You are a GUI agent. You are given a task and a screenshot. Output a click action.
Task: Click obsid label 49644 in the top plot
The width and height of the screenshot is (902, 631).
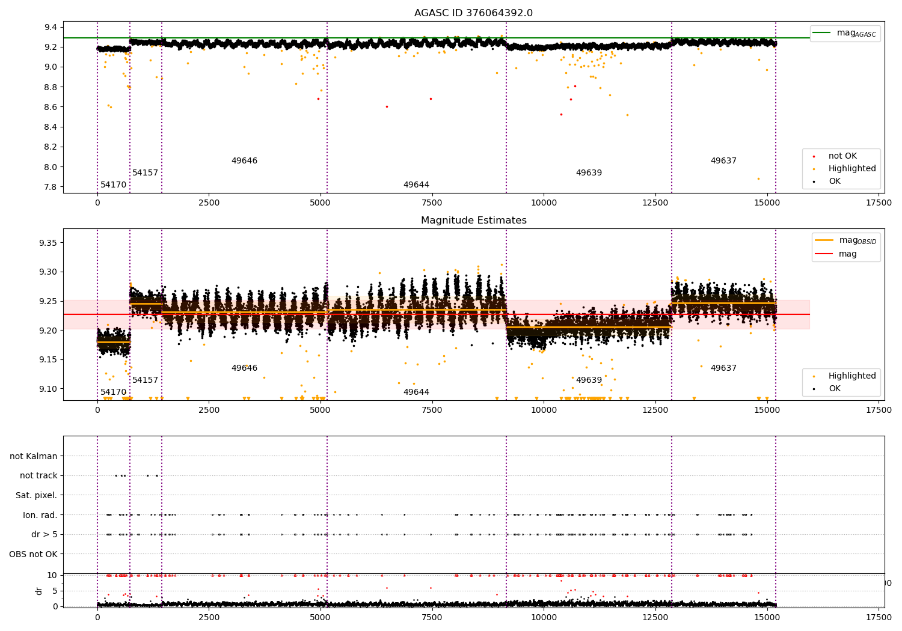point(416,185)
